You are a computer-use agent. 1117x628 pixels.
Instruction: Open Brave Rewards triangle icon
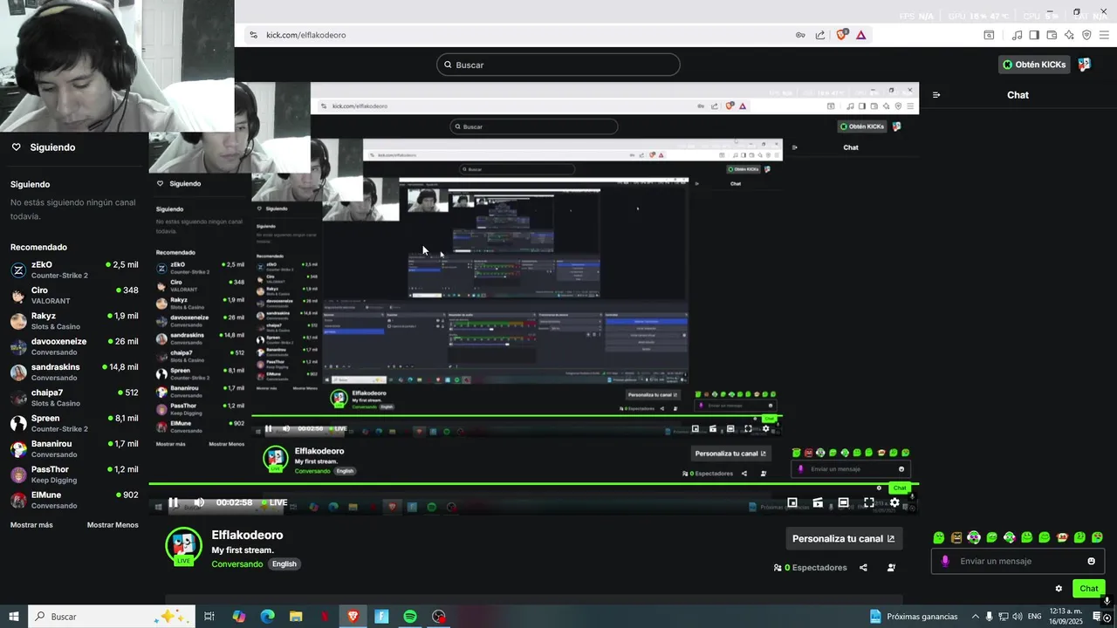click(860, 35)
